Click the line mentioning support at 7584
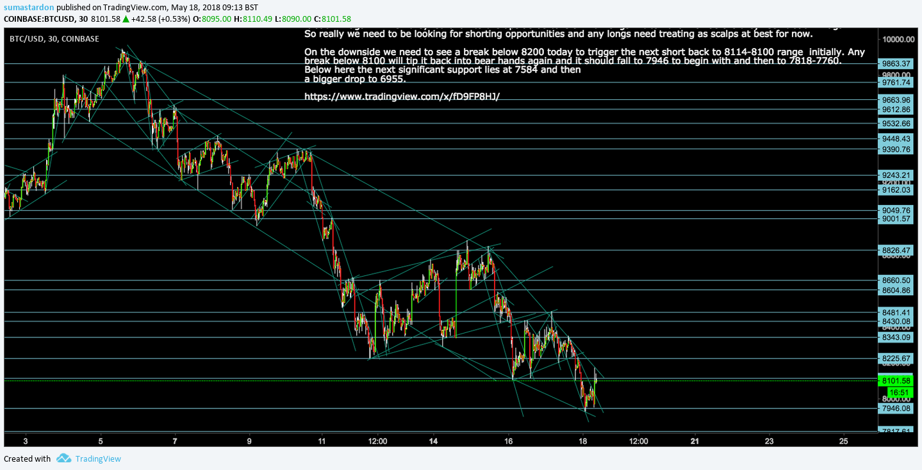 pyautogui.click(x=443, y=69)
